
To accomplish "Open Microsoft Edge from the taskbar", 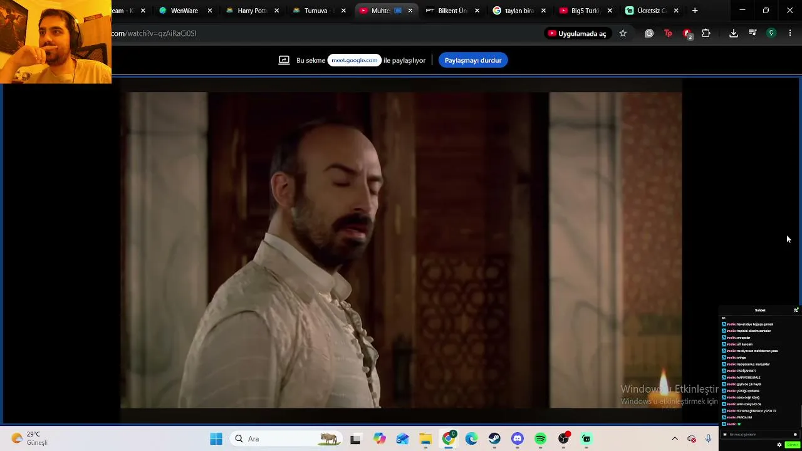I will click(x=472, y=439).
